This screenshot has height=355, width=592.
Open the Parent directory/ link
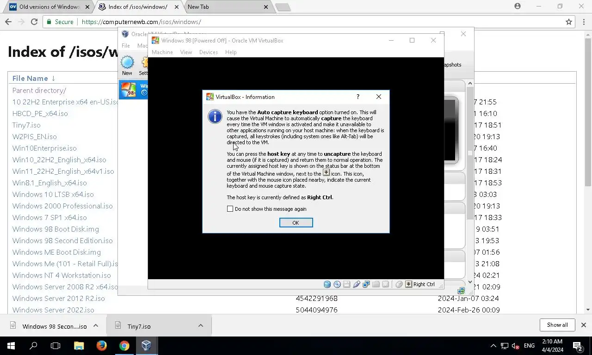click(39, 91)
